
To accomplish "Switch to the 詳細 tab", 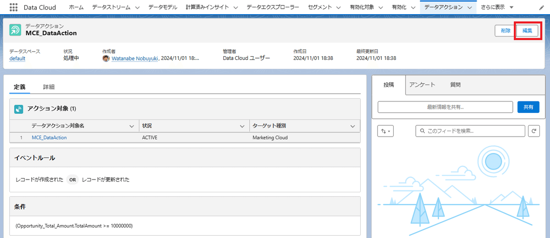I will tap(49, 86).
